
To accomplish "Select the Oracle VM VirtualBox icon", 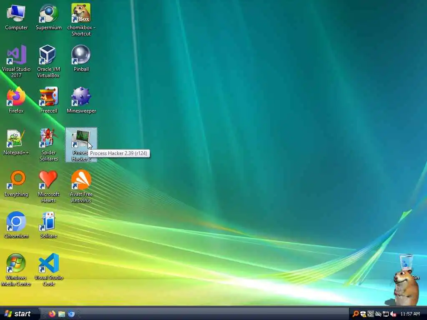I will tap(48, 62).
